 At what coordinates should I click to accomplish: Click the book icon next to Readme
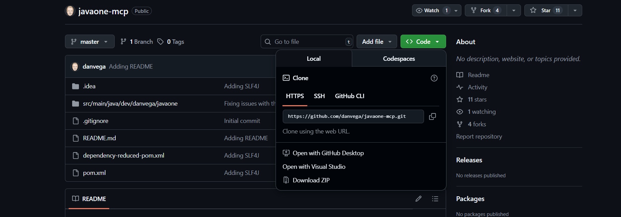coord(460,75)
